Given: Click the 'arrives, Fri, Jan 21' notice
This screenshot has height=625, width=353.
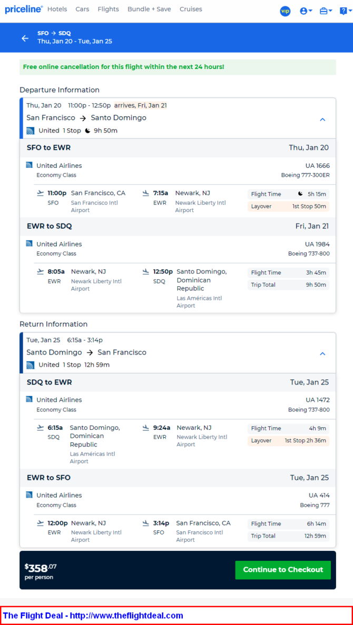Looking at the screenshot, I should coord(141,105).
